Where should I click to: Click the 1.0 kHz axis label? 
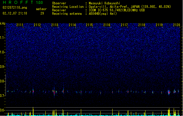tap(2, 52)
